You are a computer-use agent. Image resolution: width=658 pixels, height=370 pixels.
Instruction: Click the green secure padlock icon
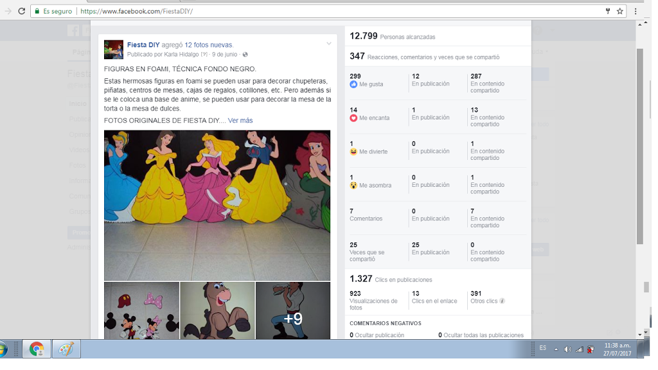(x=37, y=12)
